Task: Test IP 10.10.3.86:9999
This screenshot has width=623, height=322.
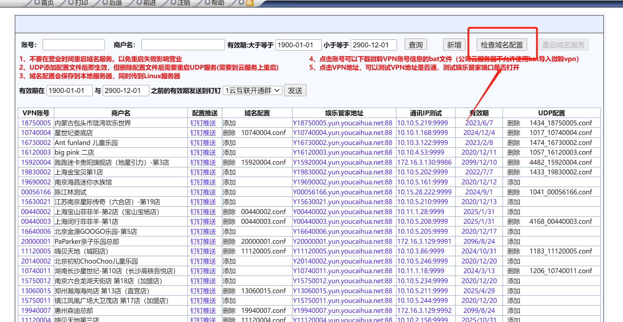Action: pos(421,251)
